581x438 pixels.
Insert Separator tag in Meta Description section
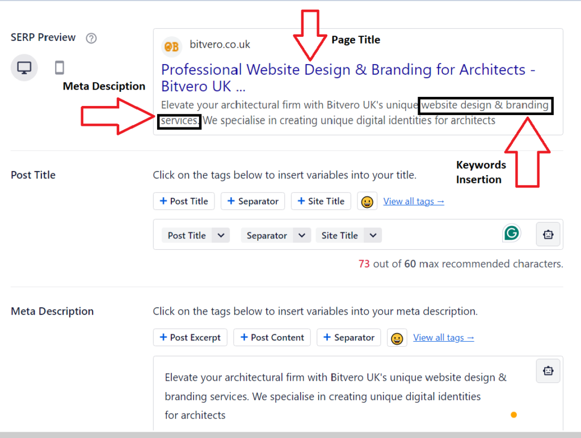pos(349,337)
